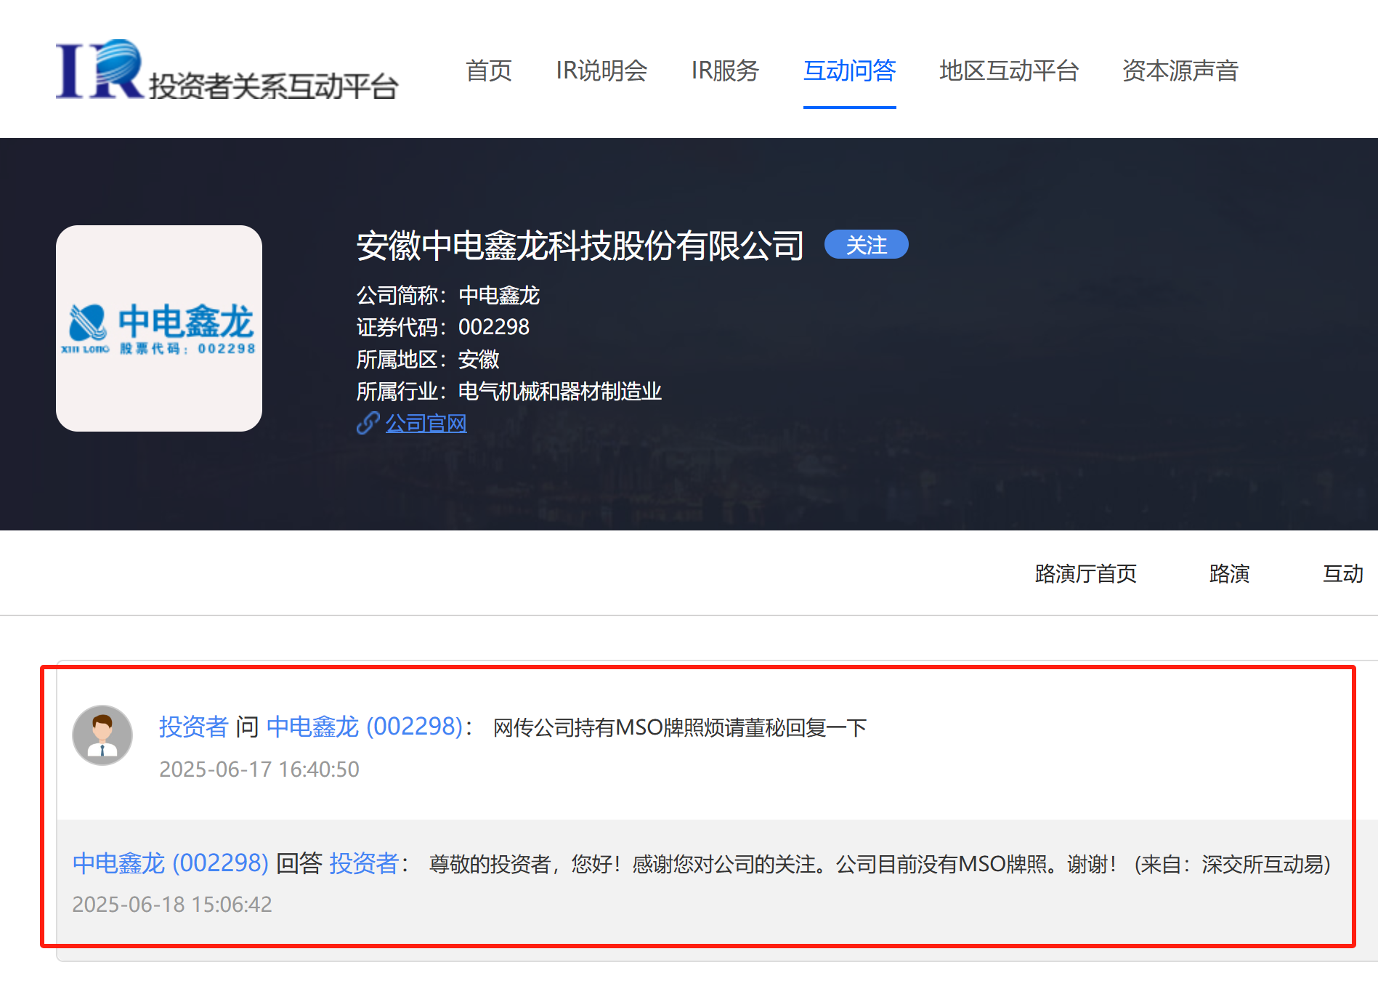Switch to the 路演 tab
1378x1002 pixels.
[x=1229, y=574]
